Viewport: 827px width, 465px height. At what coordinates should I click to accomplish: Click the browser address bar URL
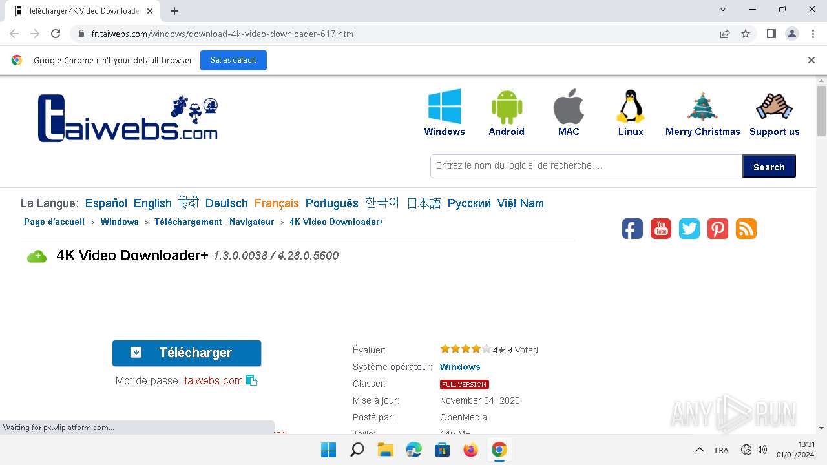pos(224,34)
